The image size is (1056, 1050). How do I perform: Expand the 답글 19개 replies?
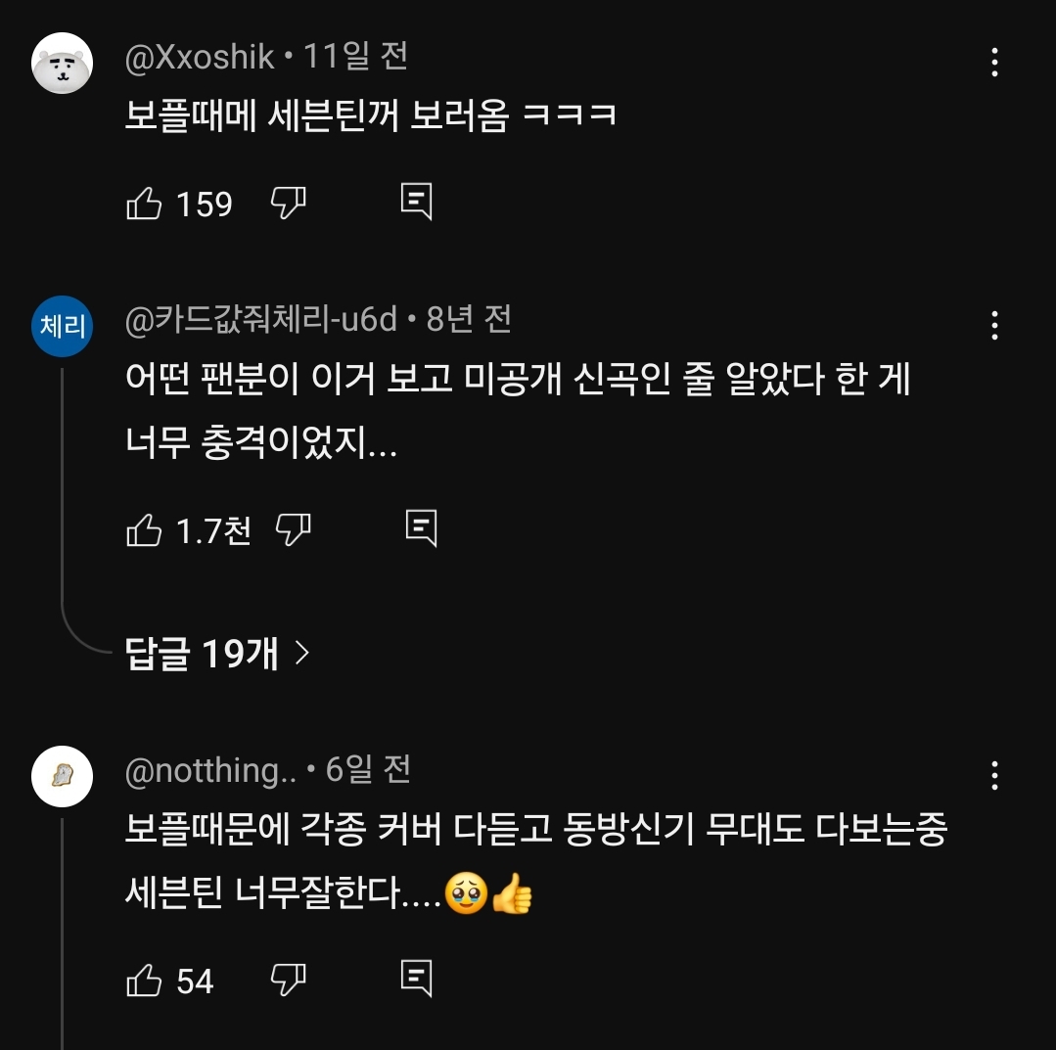(x=203, y=653)
